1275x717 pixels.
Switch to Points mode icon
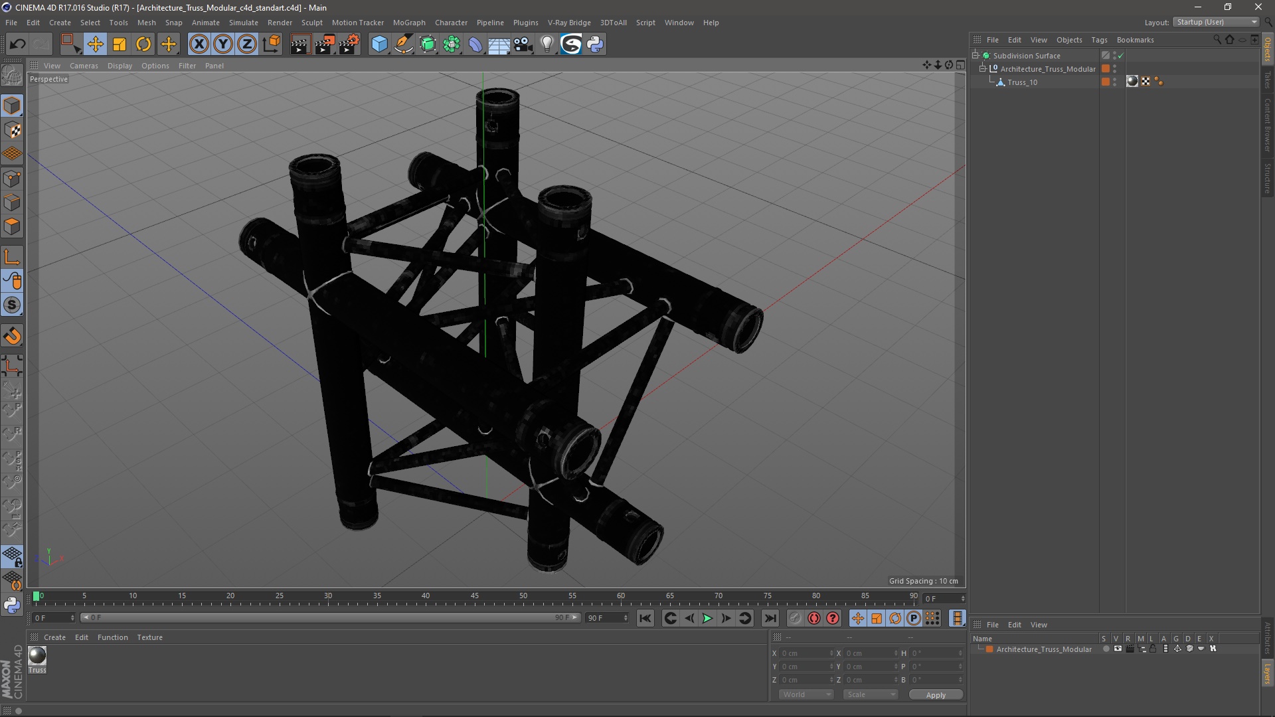point(12,179)
